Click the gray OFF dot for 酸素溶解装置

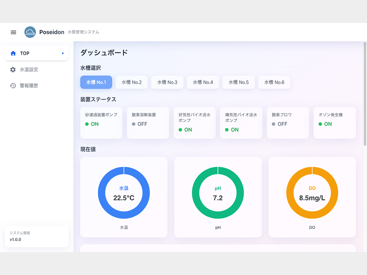134,124
